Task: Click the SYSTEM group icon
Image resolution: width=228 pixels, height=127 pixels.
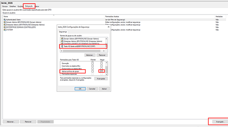Action: click(5, 30)
